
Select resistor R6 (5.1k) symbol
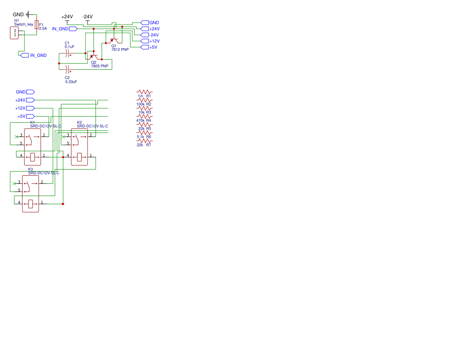point(145,132)
